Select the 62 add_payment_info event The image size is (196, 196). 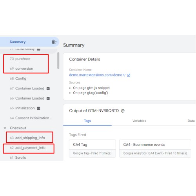[28, 148]
